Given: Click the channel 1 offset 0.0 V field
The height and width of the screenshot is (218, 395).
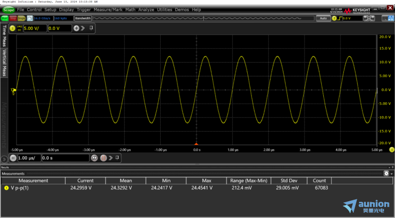Looking at the screenshot, I should [60, 29].
